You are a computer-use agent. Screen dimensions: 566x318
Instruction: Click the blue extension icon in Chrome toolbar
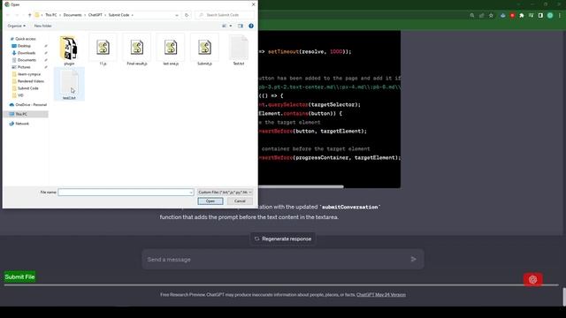coord(503,16)
